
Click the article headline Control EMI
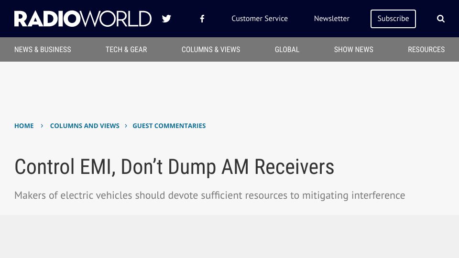pyautogui.click(x=174, y=167)
